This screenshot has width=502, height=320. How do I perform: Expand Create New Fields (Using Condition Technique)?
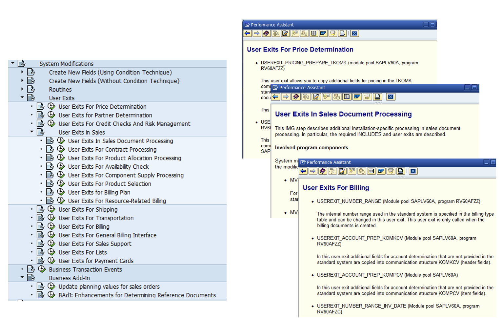coord(22,72)
